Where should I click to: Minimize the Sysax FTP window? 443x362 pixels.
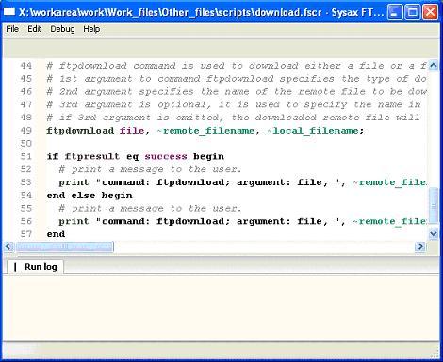coord(395,12)
